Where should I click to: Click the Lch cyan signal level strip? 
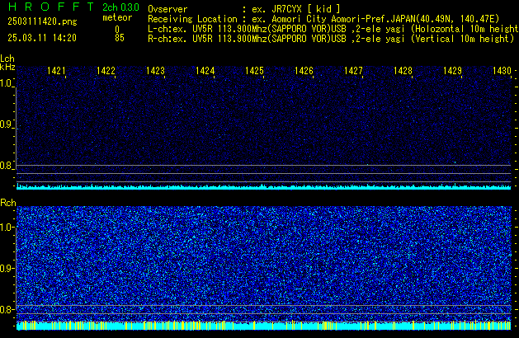pyautogui.click(x=263, y=187)
